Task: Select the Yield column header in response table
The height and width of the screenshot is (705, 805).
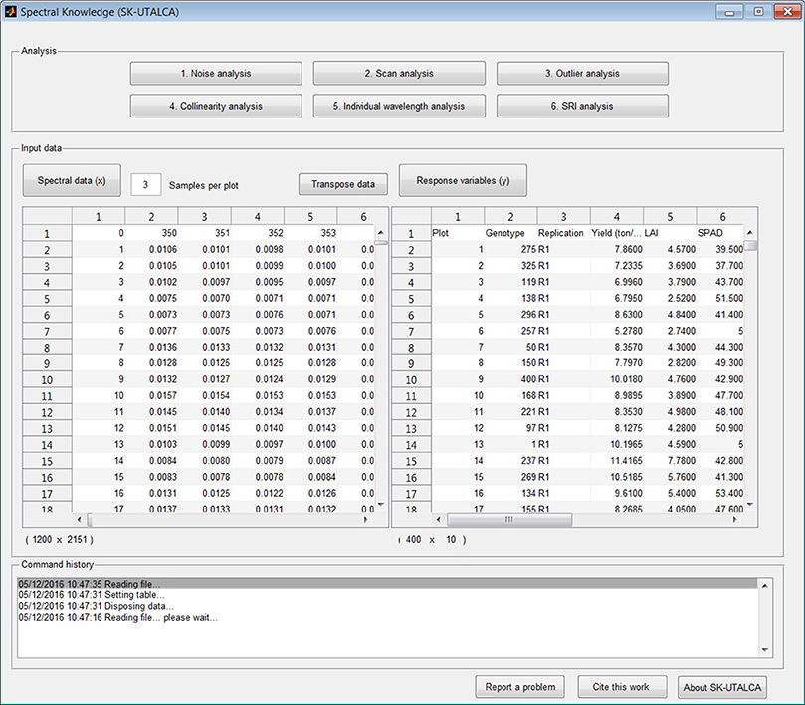Action: tap(616, 233)
